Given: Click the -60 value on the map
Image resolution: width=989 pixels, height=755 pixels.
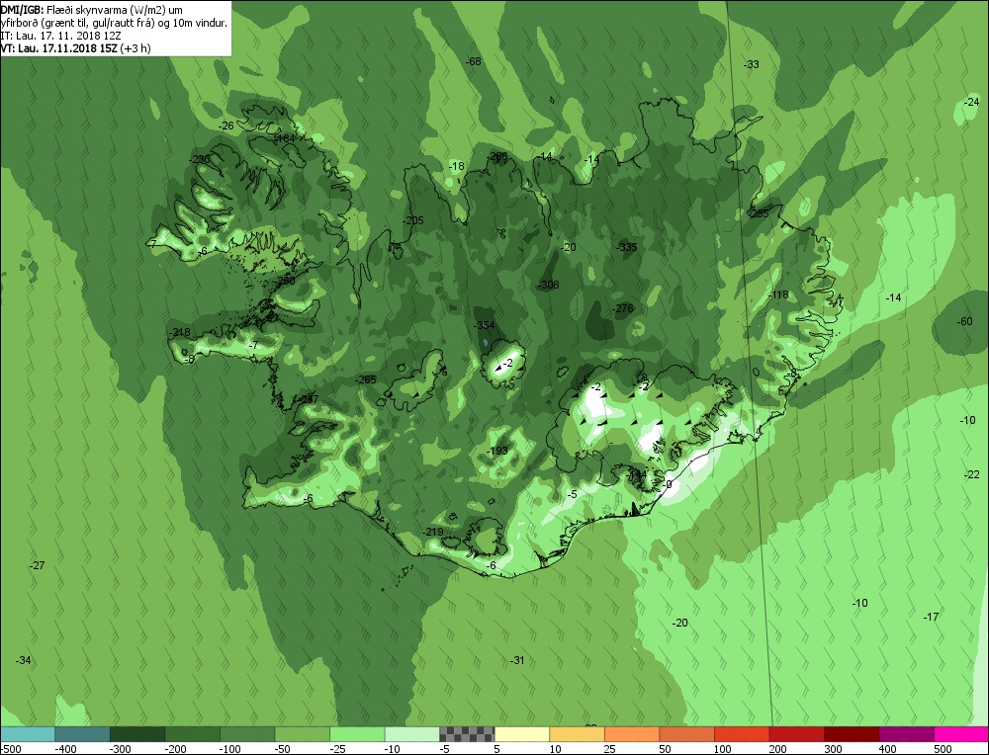Looking at the screenshot, I should tap(965, 321).
